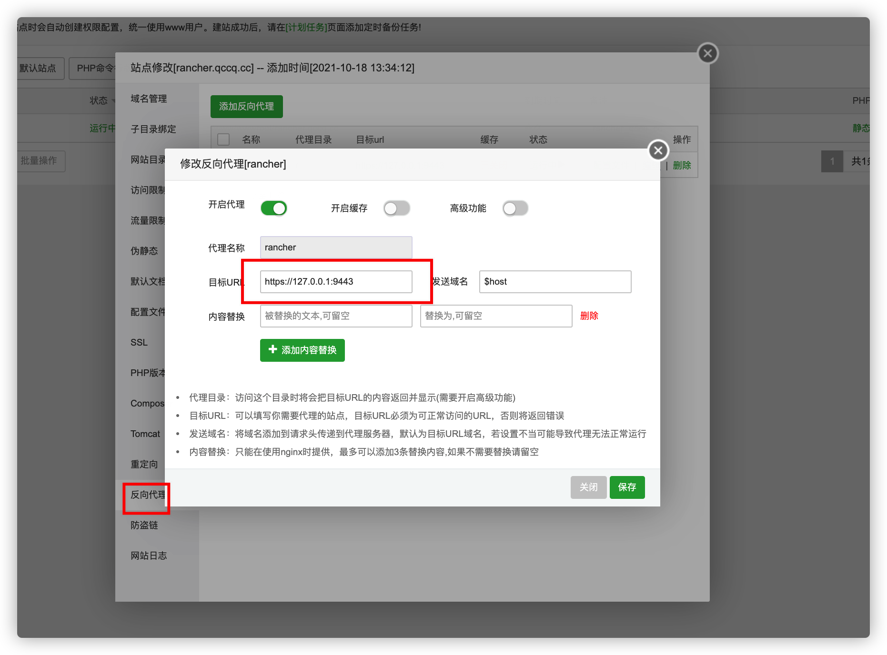The image size is (887, 655).
Task: Click the 修改反向代理[rancher] dialog title
Action: 233,164
